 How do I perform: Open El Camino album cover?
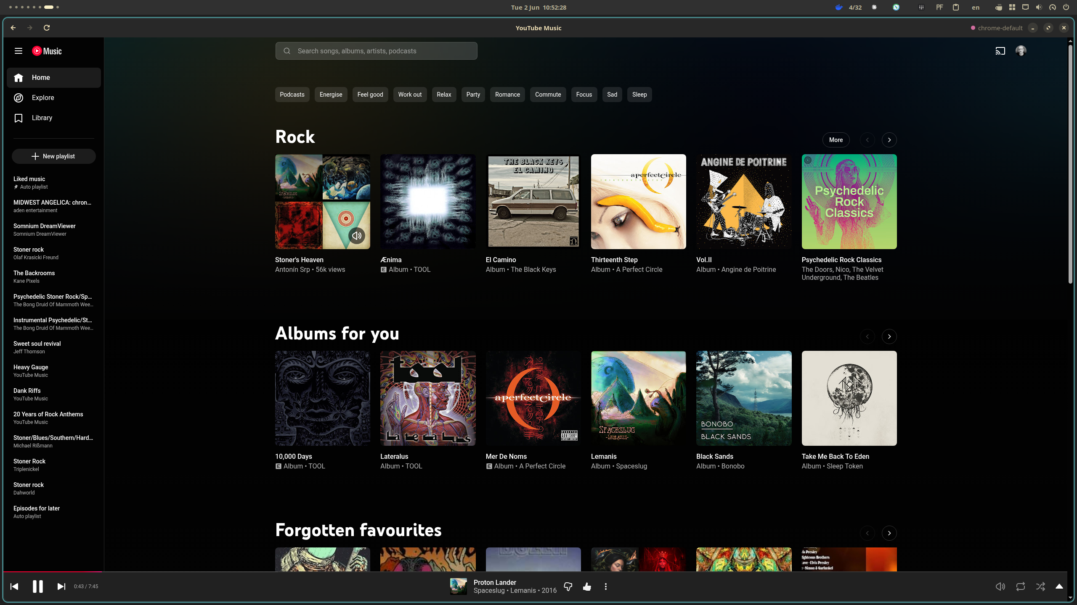(x=533, y=202)
